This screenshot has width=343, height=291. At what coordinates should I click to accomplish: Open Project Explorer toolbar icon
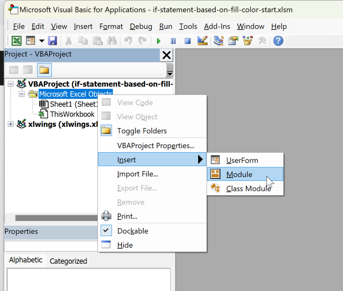(218, 41)
